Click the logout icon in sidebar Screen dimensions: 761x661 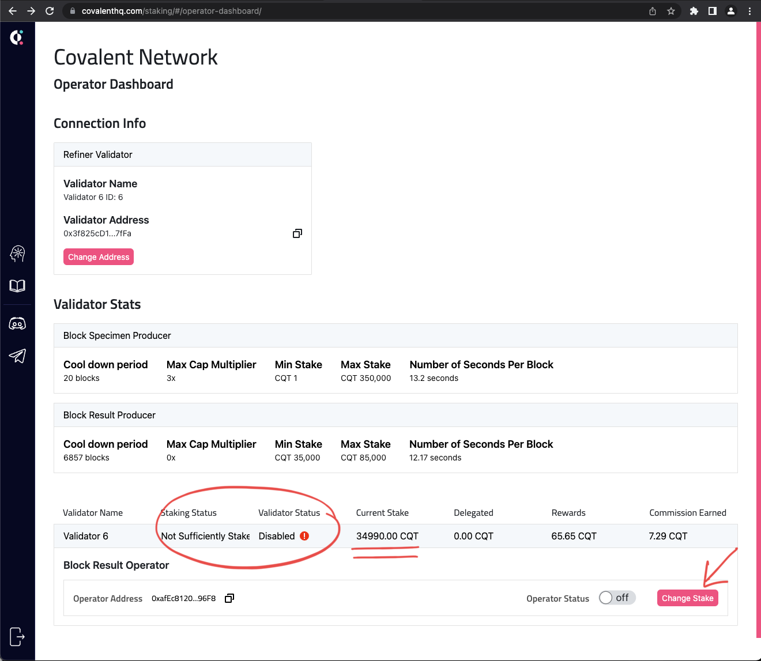tap(17, 637)
